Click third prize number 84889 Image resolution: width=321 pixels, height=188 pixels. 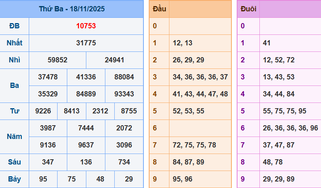pos(86,94)
